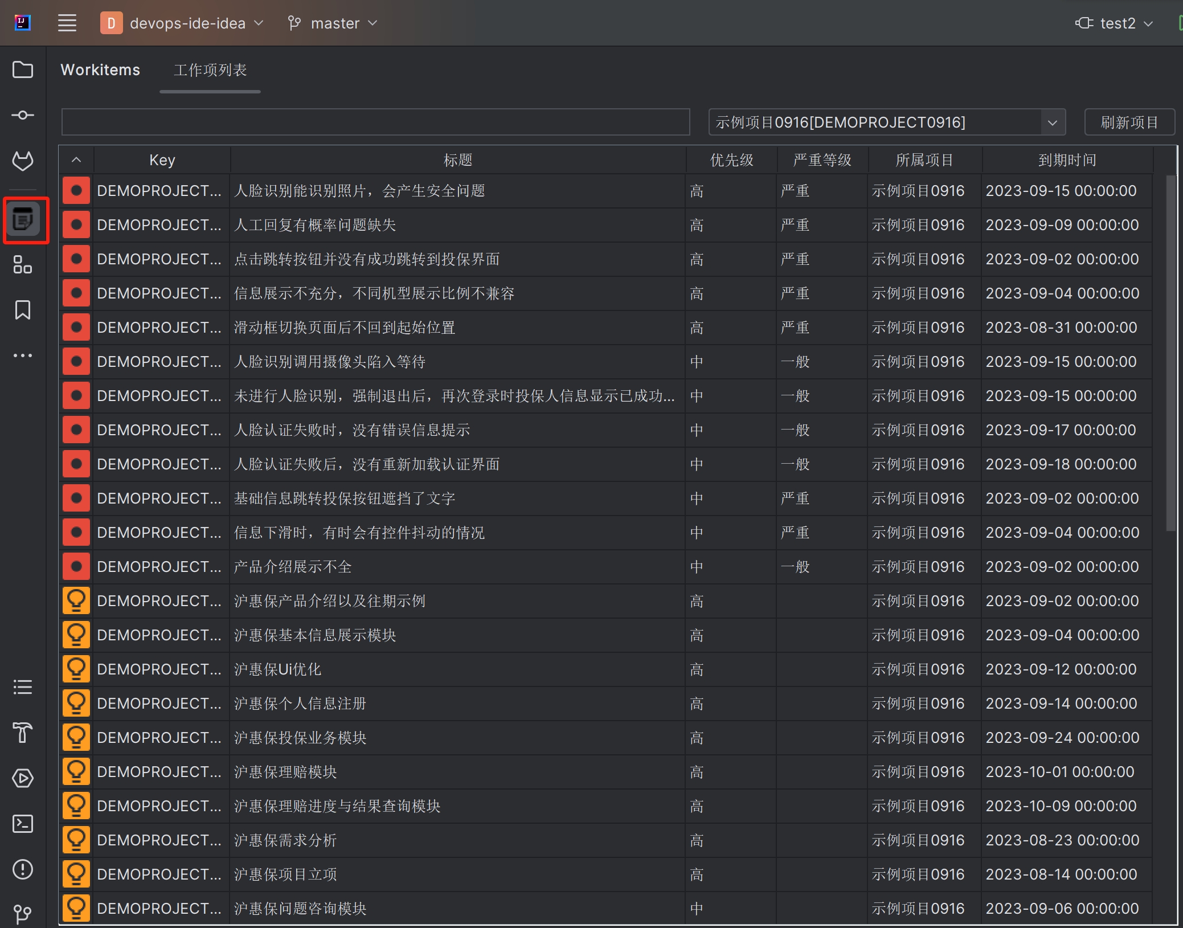
Task: Open the Project folder tool window
Action: pos(23,70)
